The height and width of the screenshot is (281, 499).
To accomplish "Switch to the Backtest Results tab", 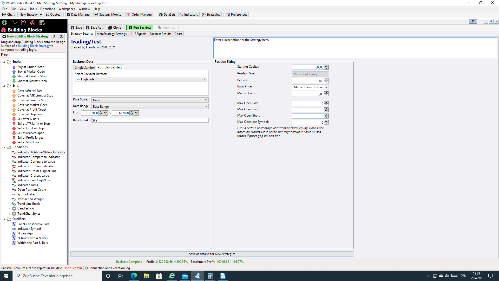I will pyautogui.click(x=160, y=34).
